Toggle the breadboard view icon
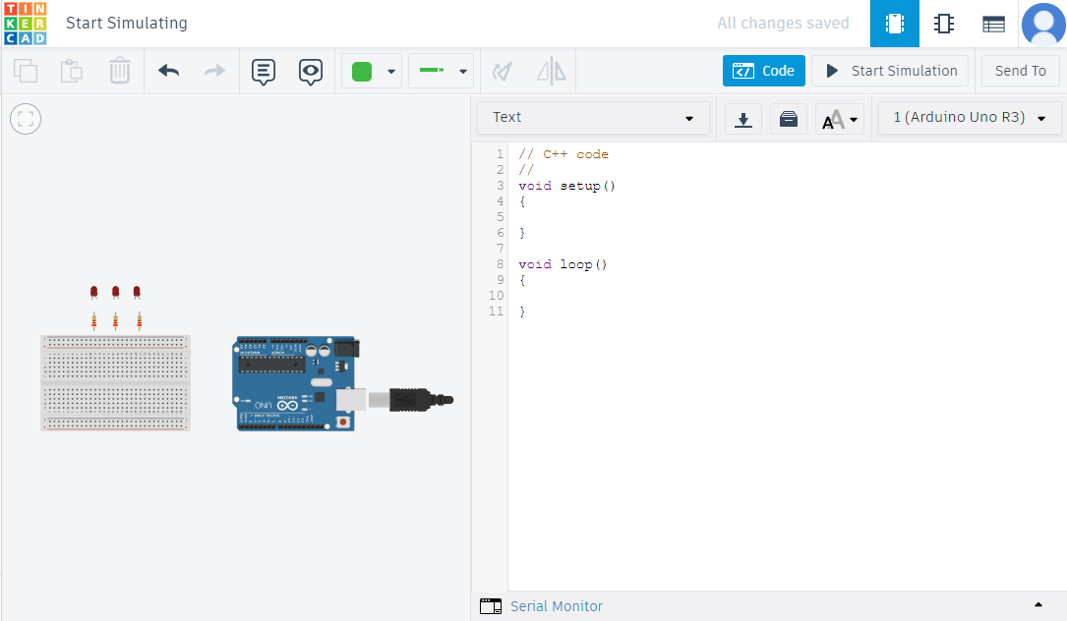Image resolution: width=1067 pixels, height=621 pixels. 894,23
